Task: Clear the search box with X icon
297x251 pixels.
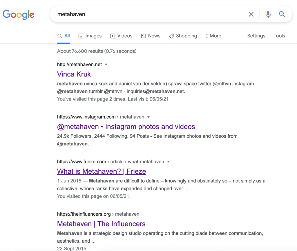Action: click(251, 14)
